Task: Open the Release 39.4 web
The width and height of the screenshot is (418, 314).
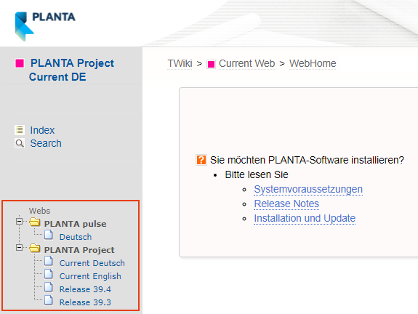Action: tap(85, 289)
